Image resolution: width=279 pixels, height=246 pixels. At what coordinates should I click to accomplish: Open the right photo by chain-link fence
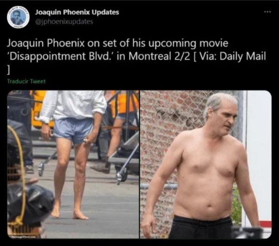pyautogui.click(x=206, y=164)
